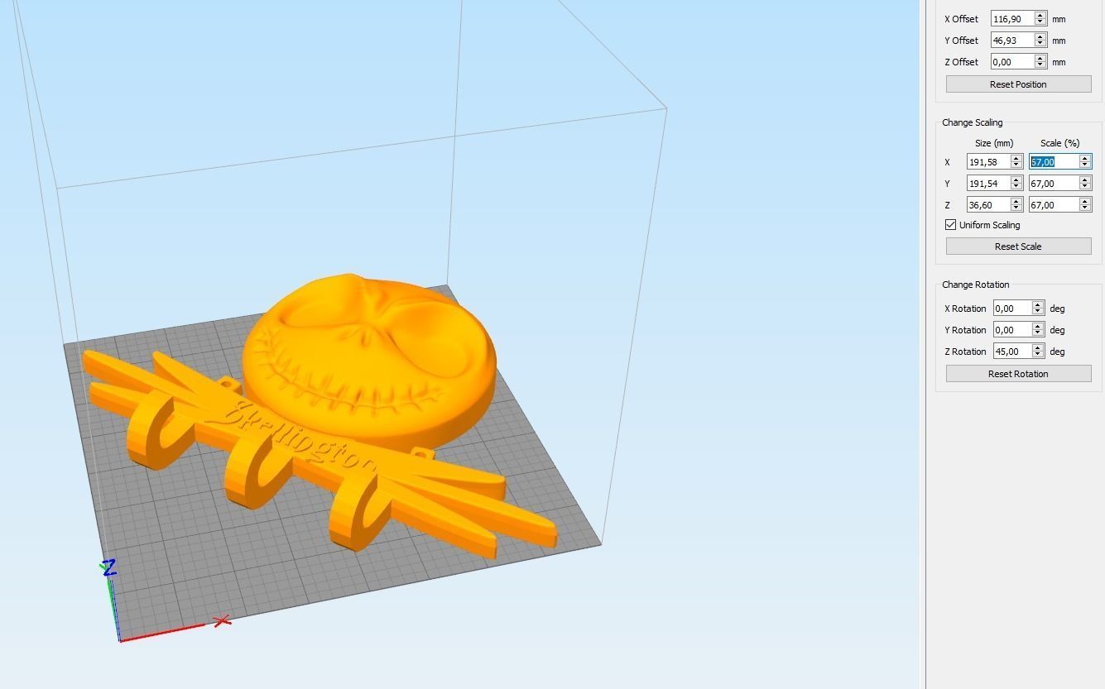Viewport: 1105px width, 689px height.
Task: Increase Y Scale percent with up arrow
Action: coord(1085,180)
